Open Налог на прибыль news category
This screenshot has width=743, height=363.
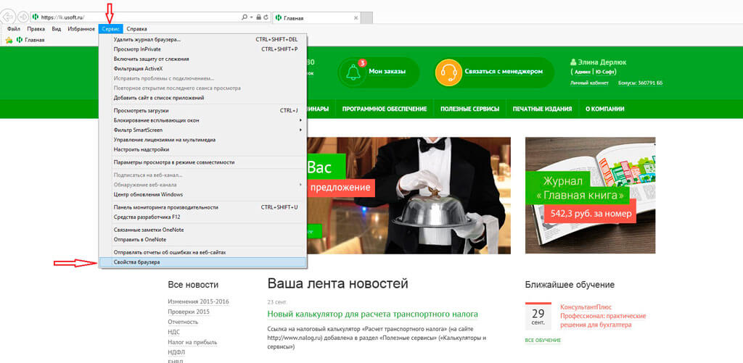(192, 342)
